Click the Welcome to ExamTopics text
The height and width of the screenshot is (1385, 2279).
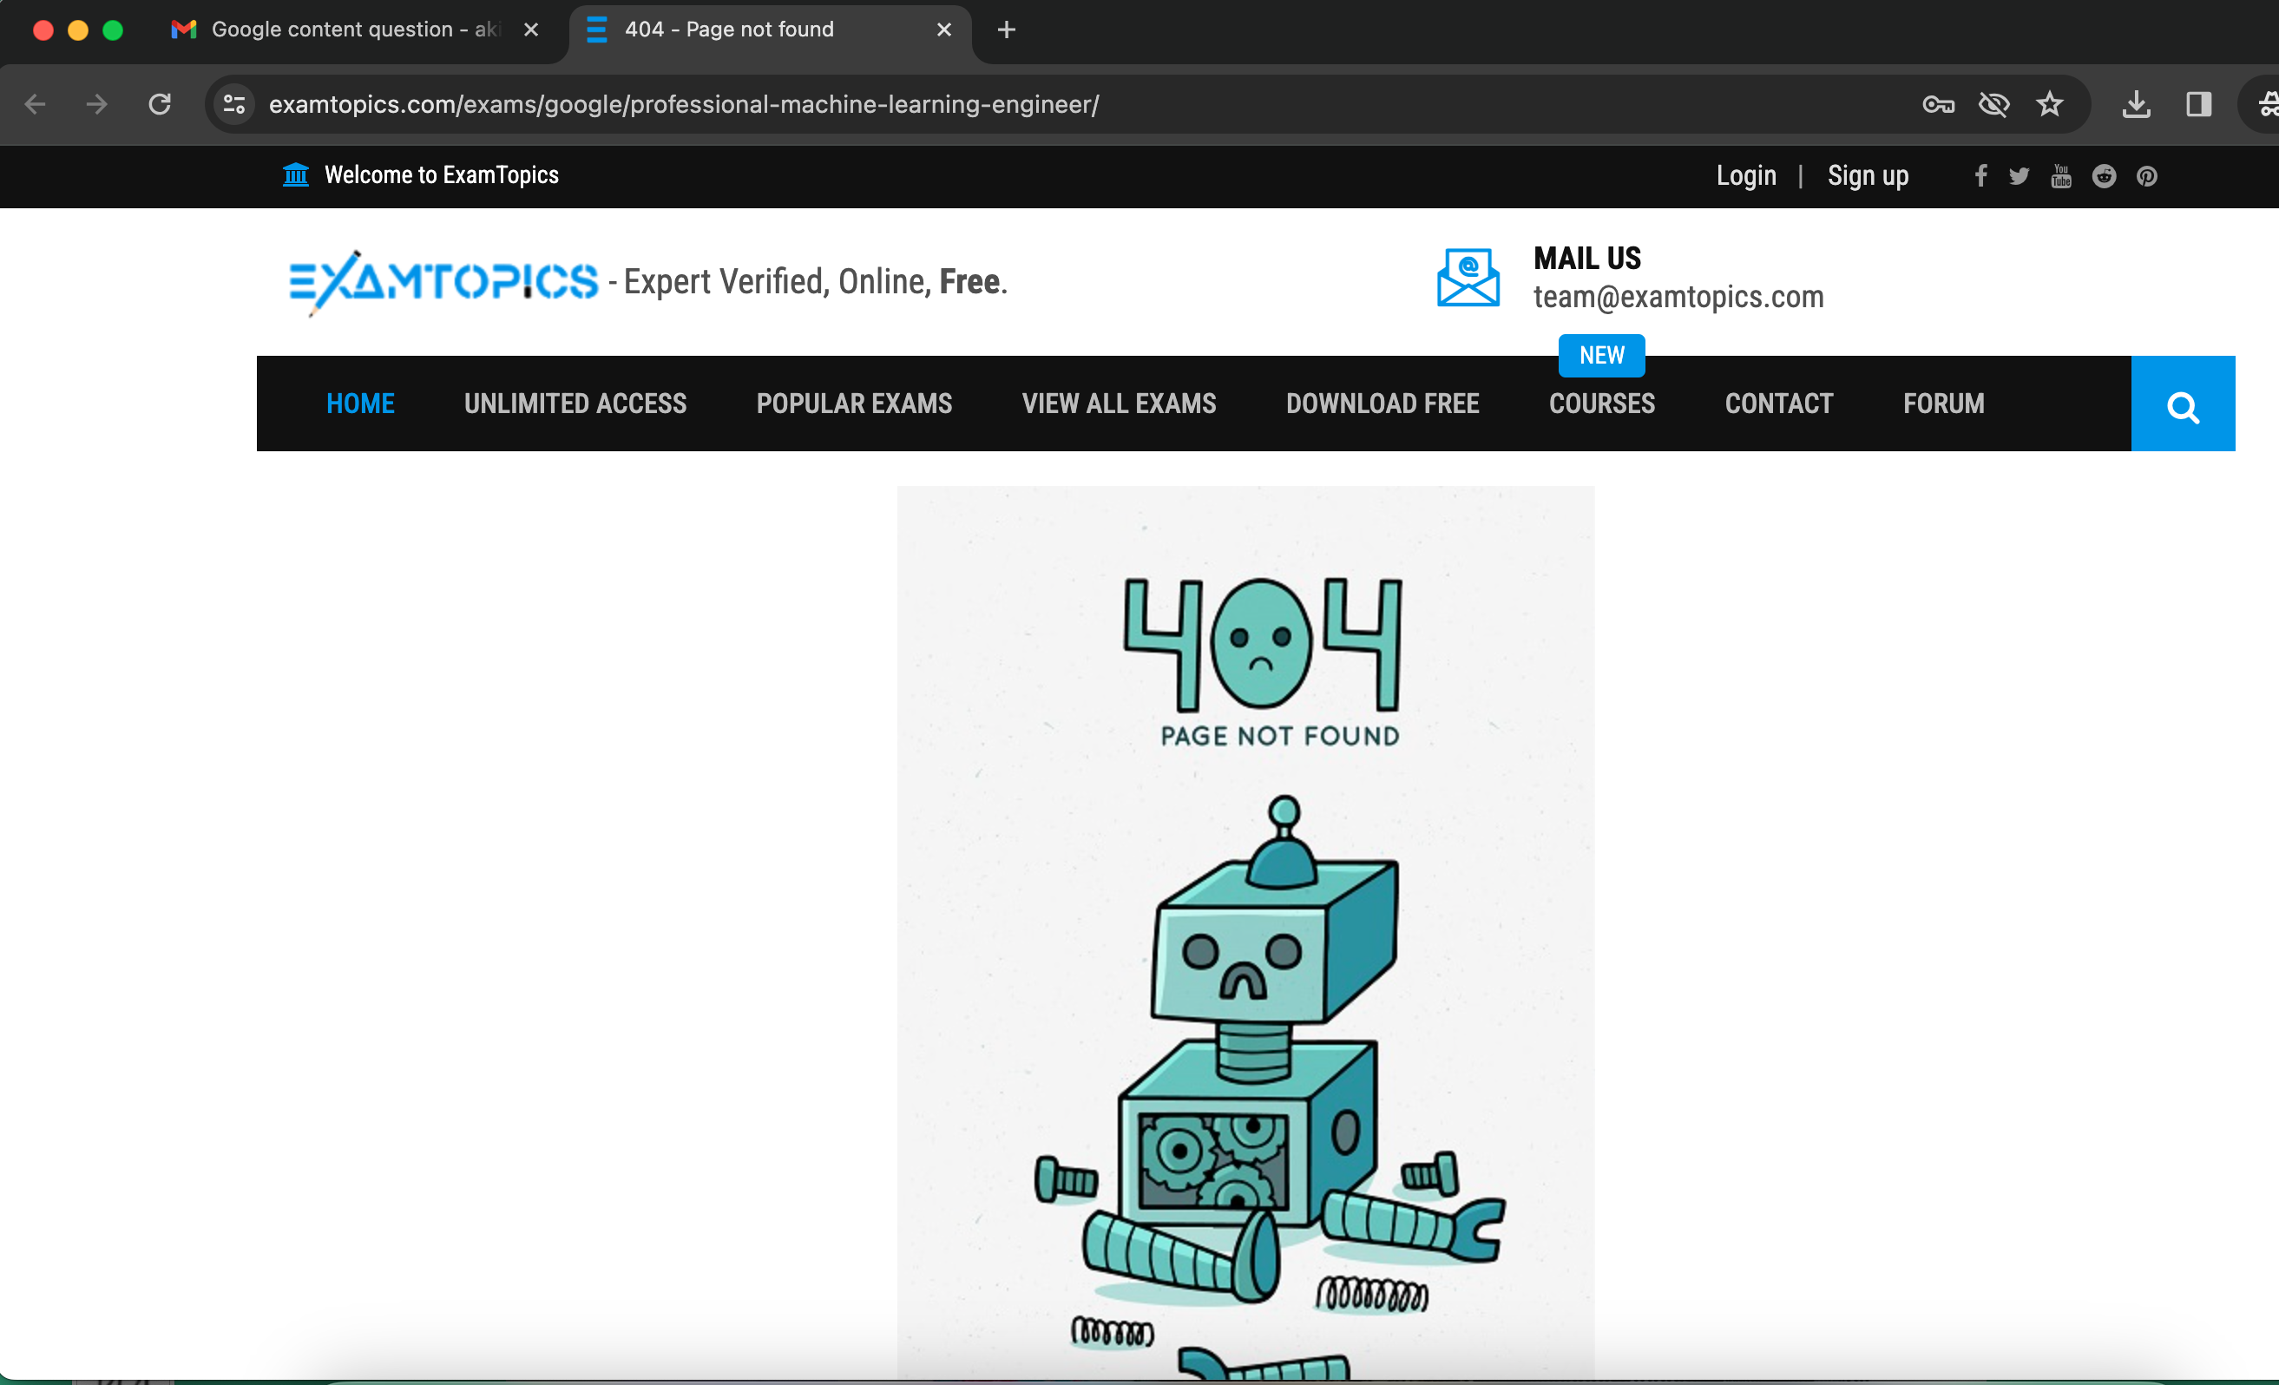tap(441, 174)
